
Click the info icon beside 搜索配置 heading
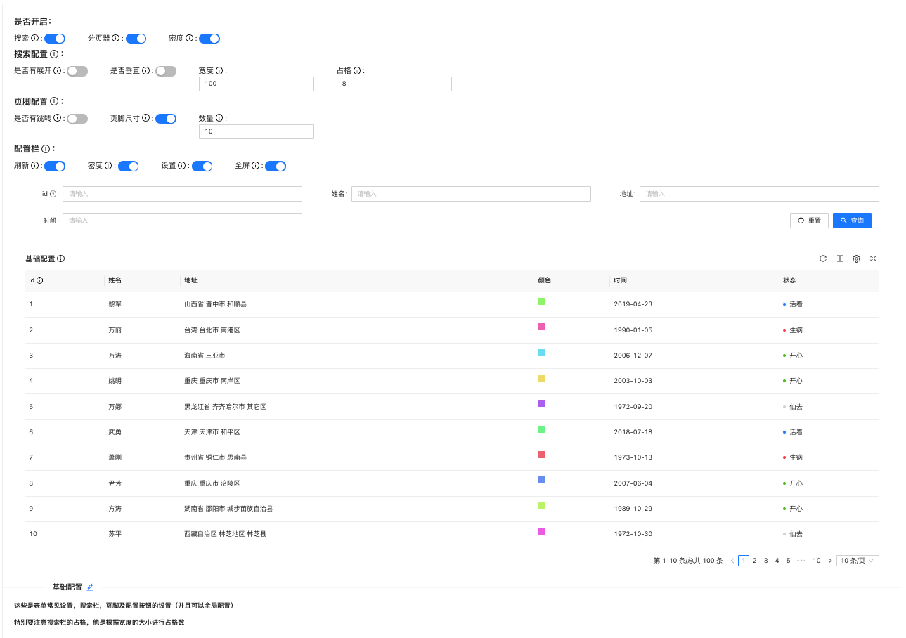point(54,54)
